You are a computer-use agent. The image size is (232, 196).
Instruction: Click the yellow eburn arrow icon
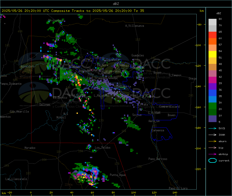tap(212, 141)
